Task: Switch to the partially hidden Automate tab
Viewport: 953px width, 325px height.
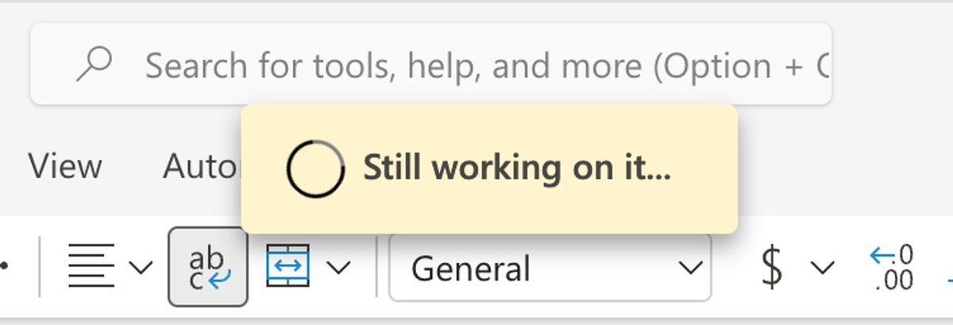Action: pyautogui.click(x=200, y=167)
